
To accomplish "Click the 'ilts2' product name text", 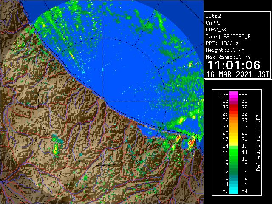I will click(213, 16).
